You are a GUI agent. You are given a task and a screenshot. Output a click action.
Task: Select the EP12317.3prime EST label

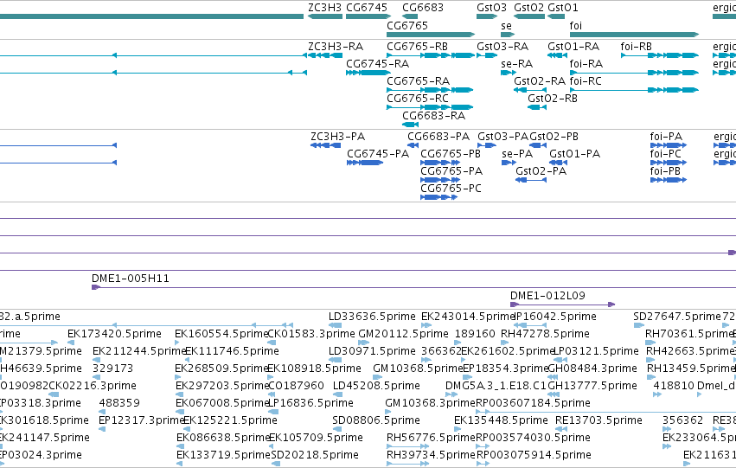point(141,420)
